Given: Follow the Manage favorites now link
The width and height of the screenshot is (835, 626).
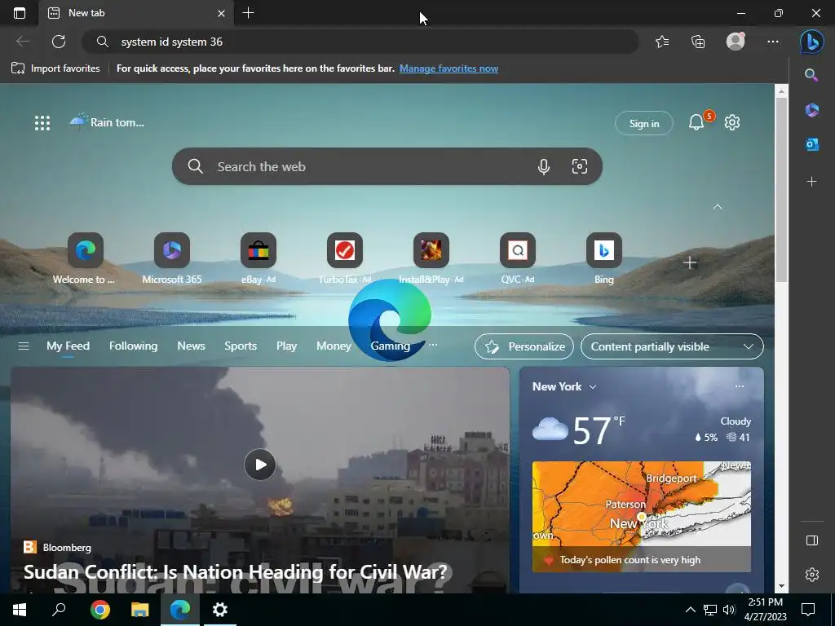Looking at the screenshot, I should click(448, 68).
